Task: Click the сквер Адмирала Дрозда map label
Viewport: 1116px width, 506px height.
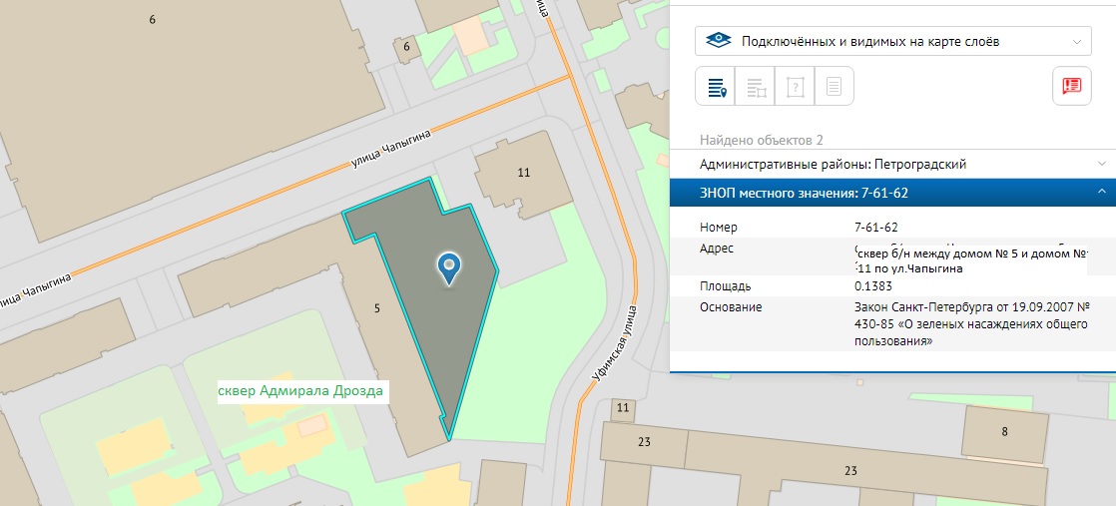Action: click(x=300, y=391)
